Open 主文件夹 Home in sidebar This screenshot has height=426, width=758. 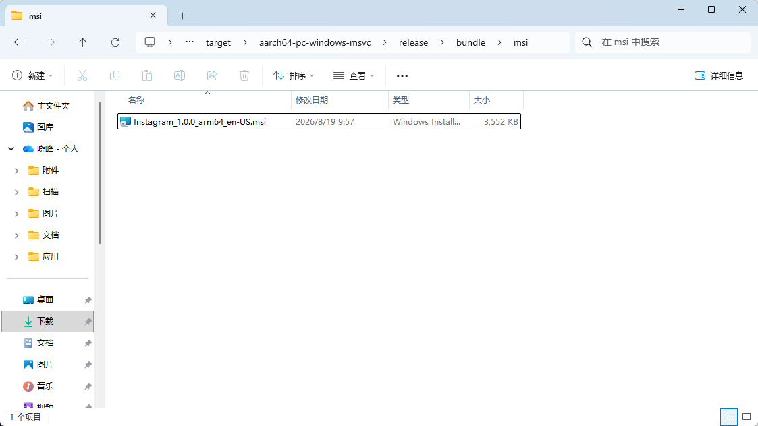(47, 105)
